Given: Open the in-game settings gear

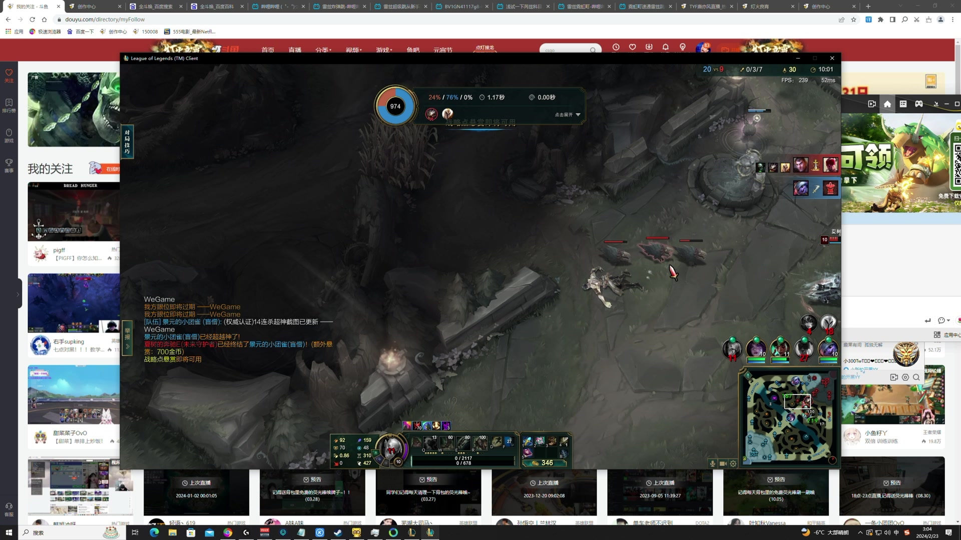Looking at the screenshot, I should [733, 463].
